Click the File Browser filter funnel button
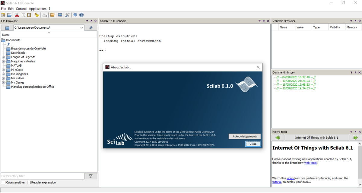362x193 pixels. 91,176
